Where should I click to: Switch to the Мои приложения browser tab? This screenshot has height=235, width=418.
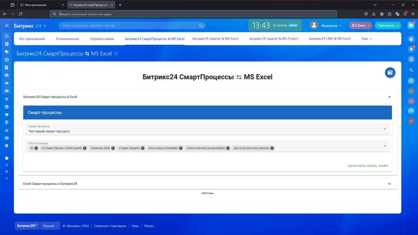pyautogui.click(x=42, y=5)
